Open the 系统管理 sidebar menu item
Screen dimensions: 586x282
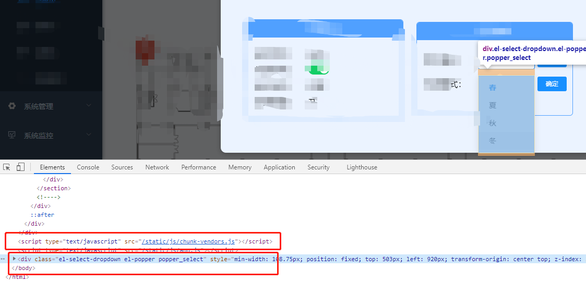coord(51,106)
